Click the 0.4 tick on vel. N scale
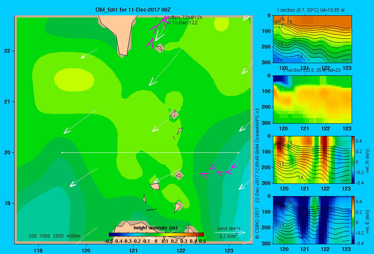 pos(359,141)
